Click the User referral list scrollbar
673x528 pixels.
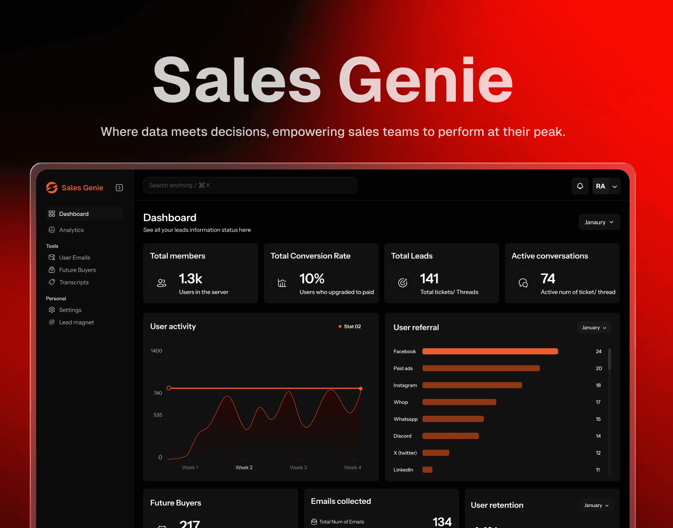(x=610, y=359)
